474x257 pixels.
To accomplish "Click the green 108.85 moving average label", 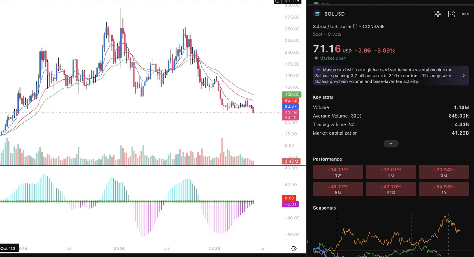I will [292, 94].
